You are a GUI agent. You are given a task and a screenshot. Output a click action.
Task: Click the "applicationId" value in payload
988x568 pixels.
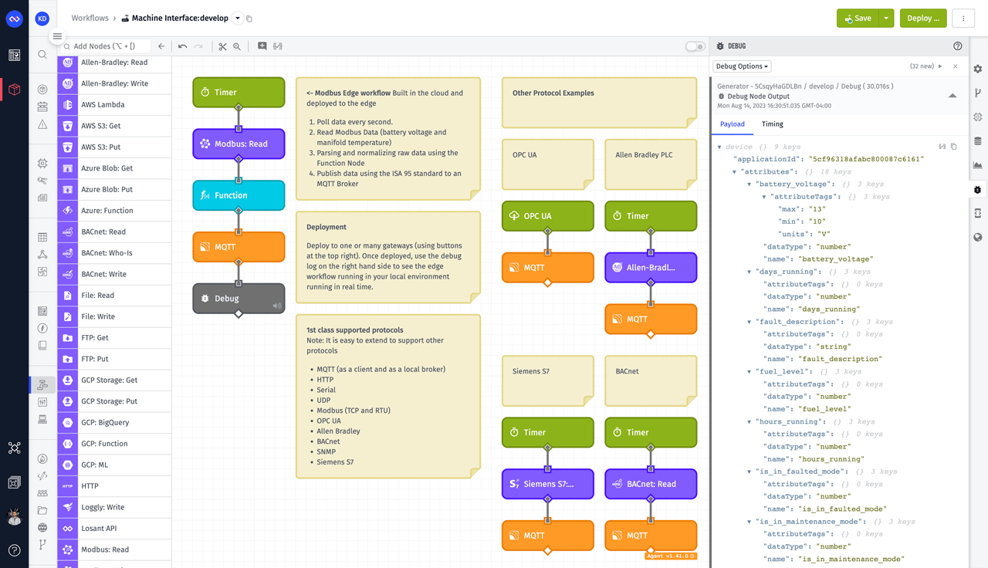coord(866,159)
